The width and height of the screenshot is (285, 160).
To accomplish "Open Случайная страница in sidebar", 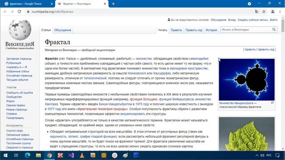I will (x=19, y=76).
